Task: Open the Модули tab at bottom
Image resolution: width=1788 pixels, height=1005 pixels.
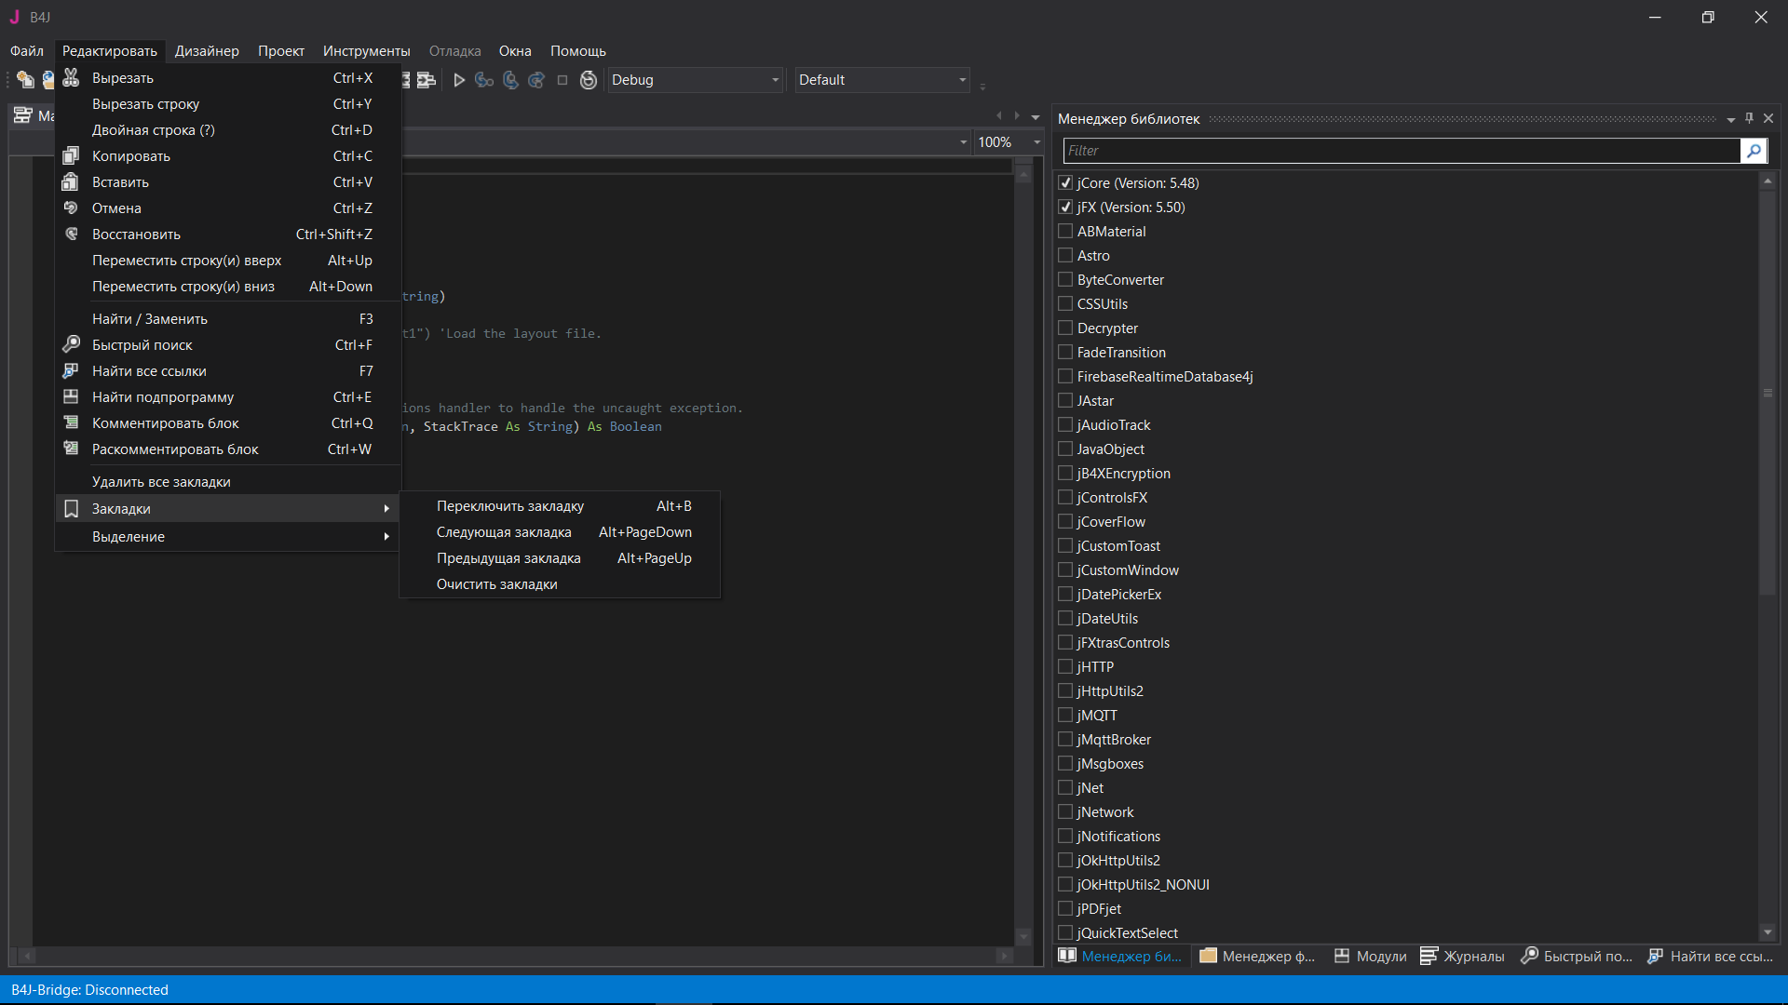Action: tap(1371, 956)
